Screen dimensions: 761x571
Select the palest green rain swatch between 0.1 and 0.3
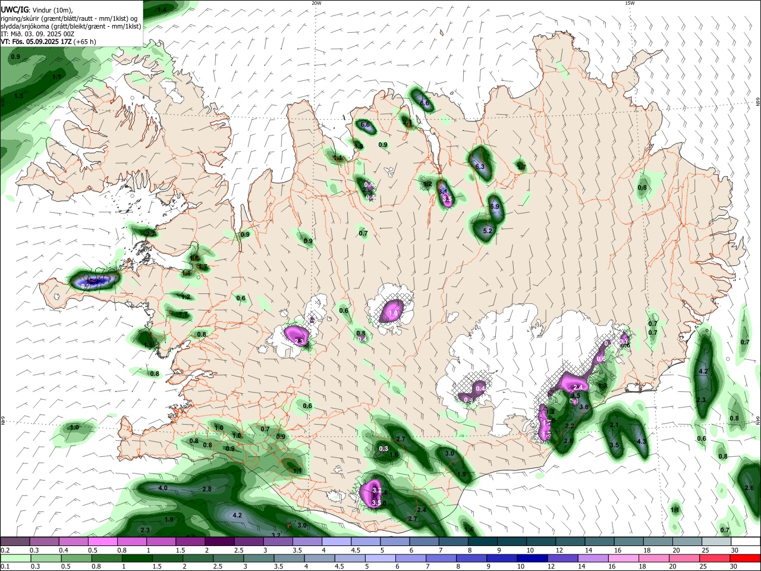pyautogui.click(x=15, y=558)
